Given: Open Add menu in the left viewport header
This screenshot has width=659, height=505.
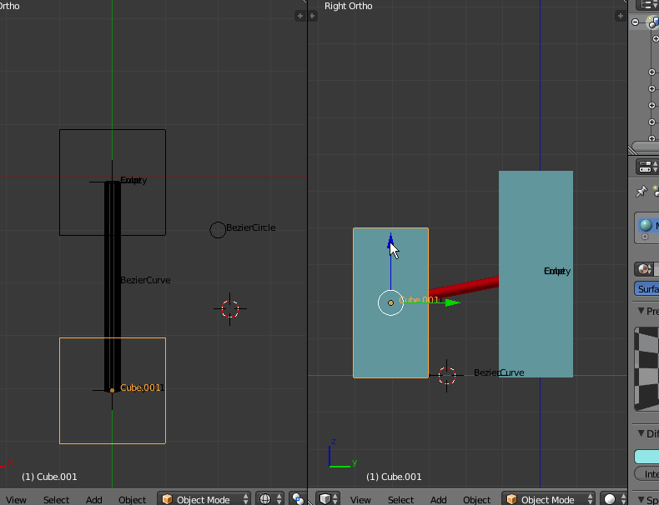Looking at the screenshot, I should tap(94, 499).
